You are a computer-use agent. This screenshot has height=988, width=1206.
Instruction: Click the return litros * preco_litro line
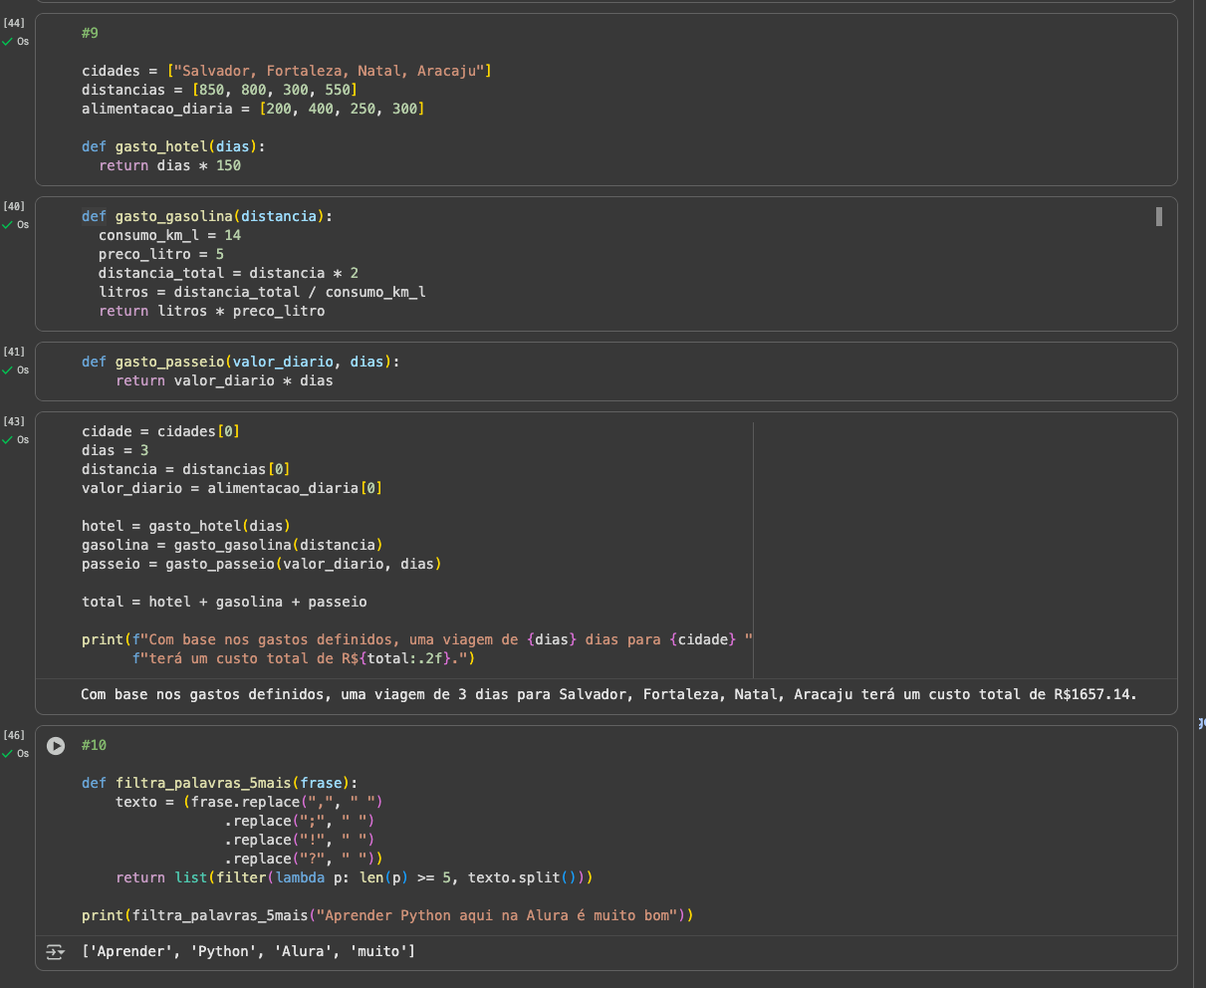coord(211,311)
